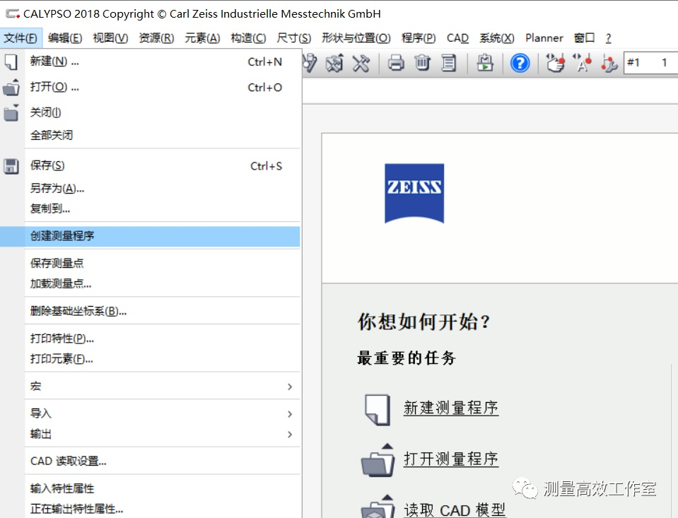This screenshot has width=678, height=518.
Task: Click the ZEISS logo image
Action: [x=414, y=193]
